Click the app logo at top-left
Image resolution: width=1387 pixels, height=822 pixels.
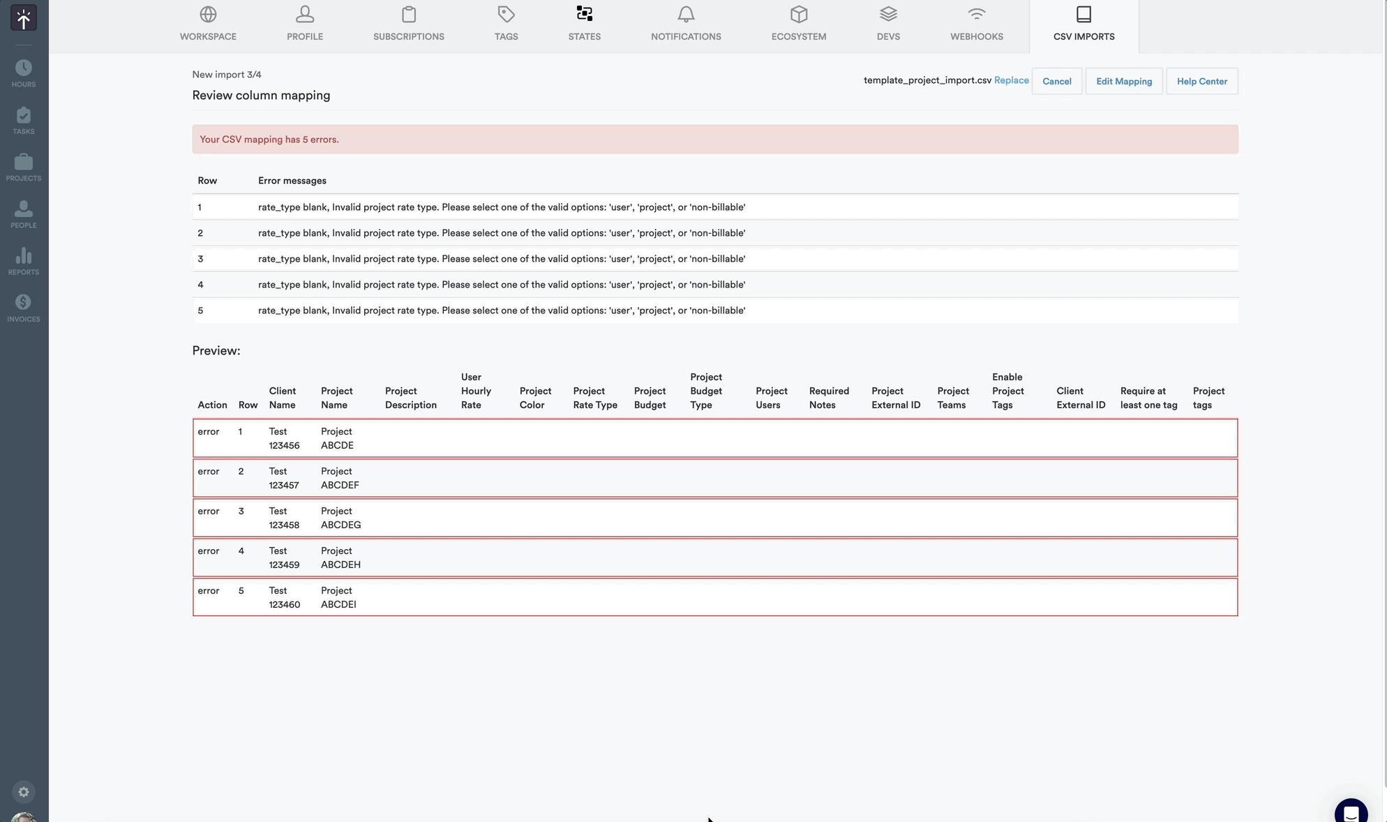24,19
